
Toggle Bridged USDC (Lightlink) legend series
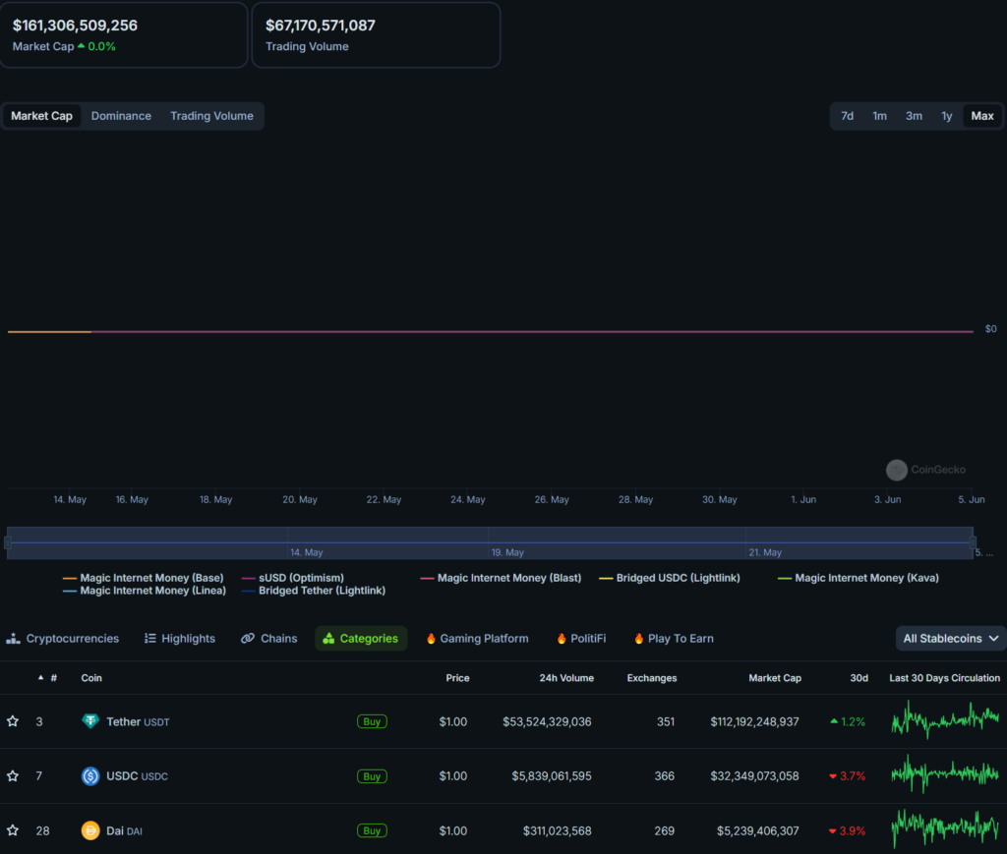click(x=669, y=578)
